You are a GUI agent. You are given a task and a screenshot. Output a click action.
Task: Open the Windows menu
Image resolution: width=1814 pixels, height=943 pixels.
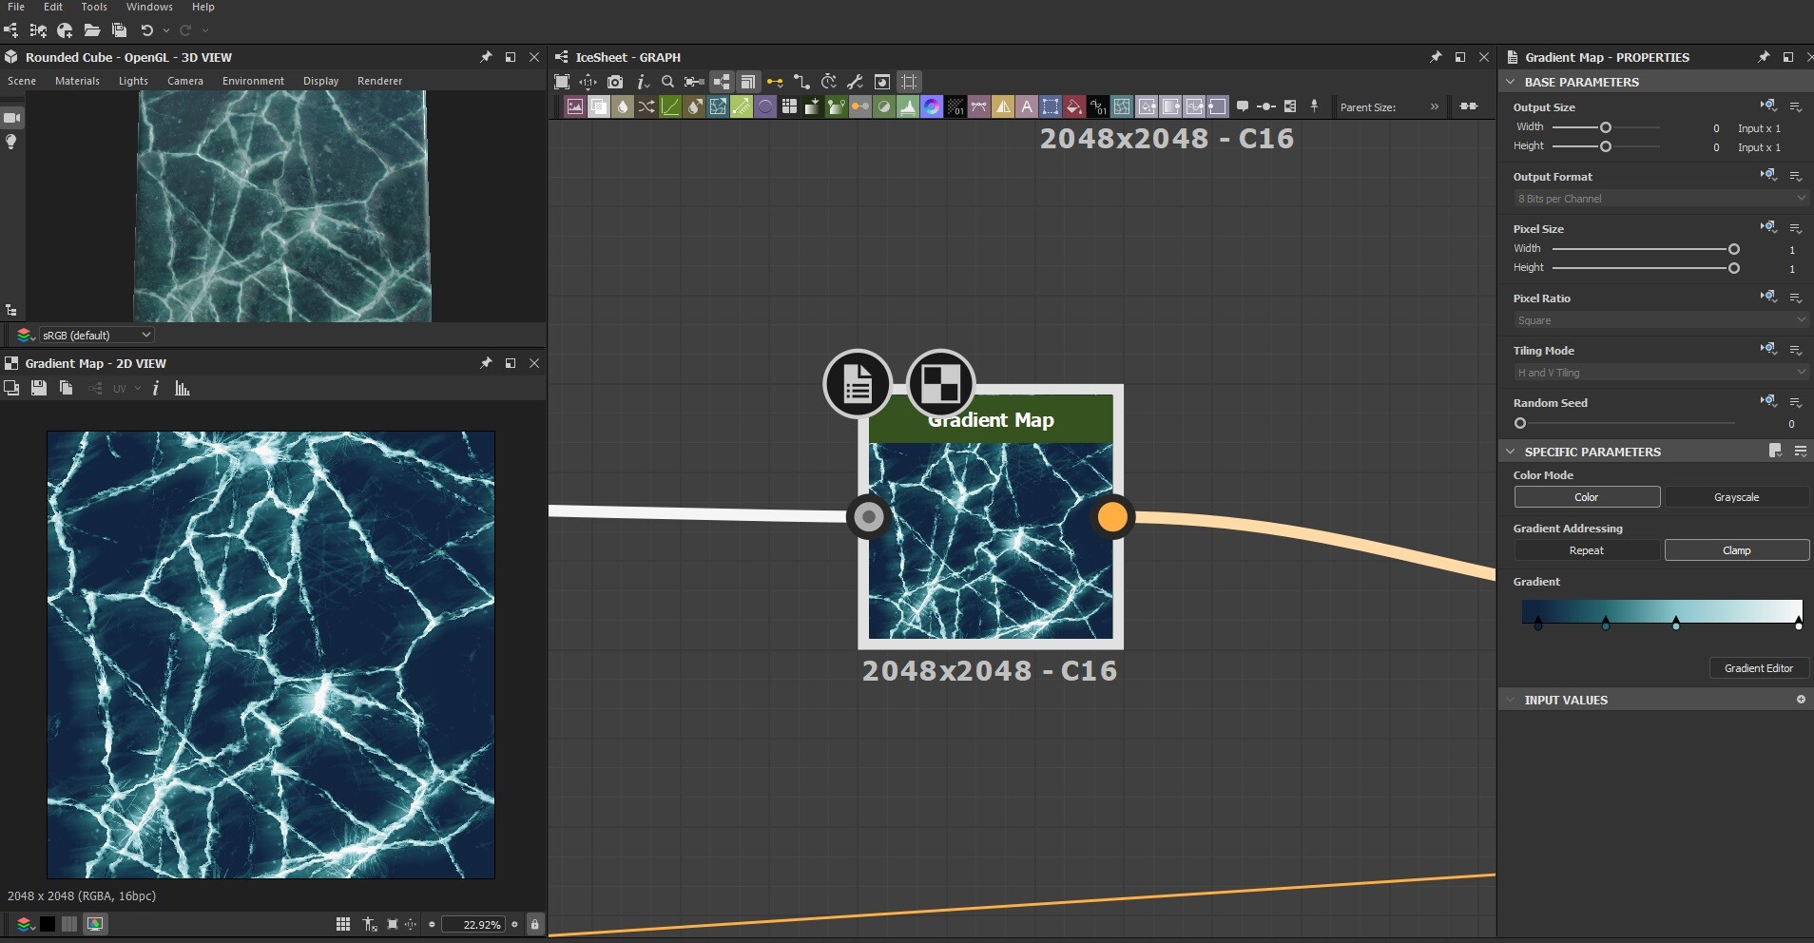149,7
